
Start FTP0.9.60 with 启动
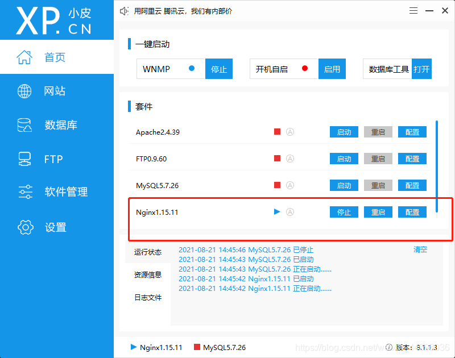[x=344, y=159]
